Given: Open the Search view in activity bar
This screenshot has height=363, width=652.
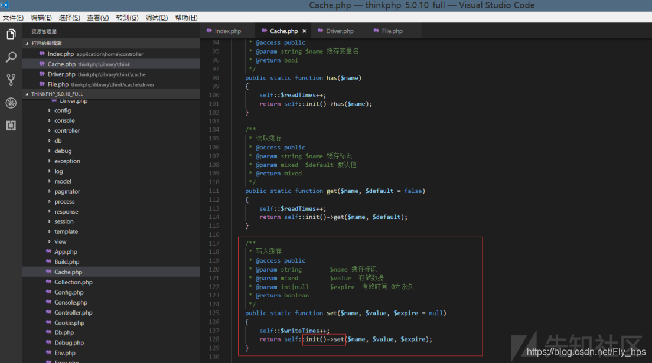Looking at the screenshot, I should [11, 57].
